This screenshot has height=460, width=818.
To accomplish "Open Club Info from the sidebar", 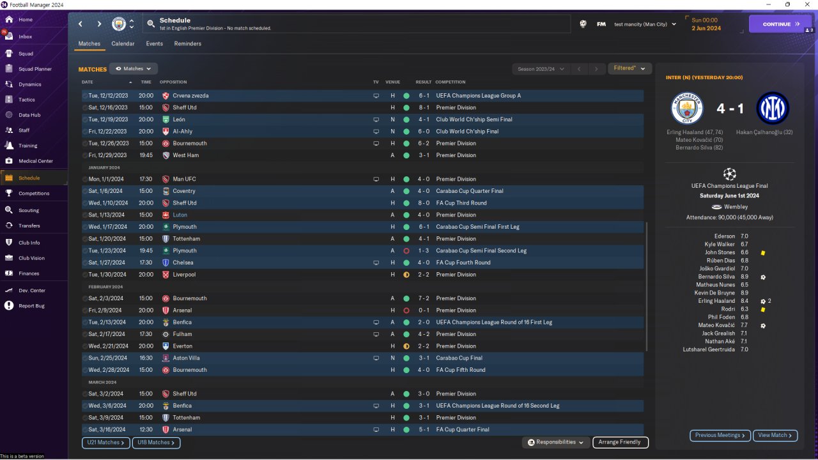I will (29, 243).
